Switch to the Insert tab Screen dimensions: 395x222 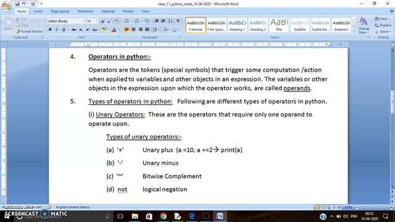coord(38,11)
